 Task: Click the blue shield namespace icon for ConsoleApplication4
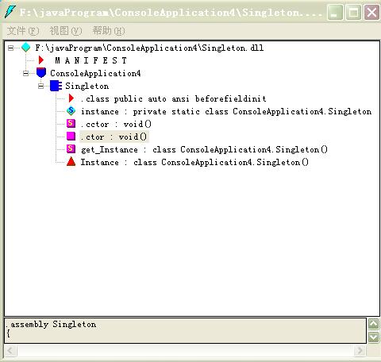click(41, 73)
